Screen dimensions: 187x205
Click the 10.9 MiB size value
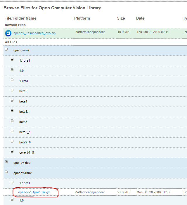[x=123, y=32]
